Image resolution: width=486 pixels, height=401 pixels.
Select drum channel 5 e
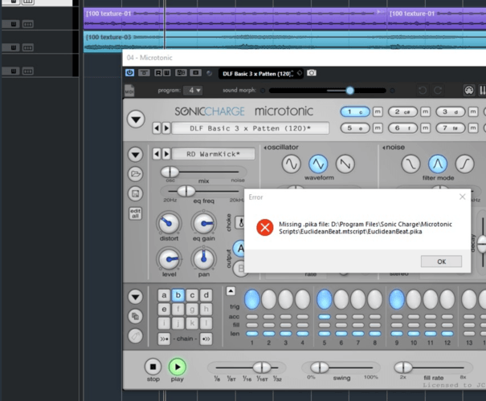pos(355,128)
